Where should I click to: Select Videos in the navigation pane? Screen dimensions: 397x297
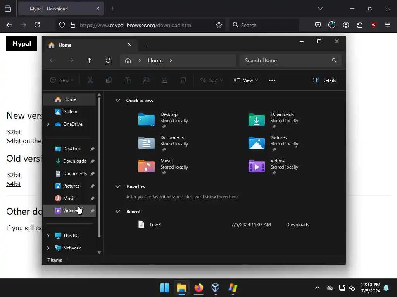(70, 211)
